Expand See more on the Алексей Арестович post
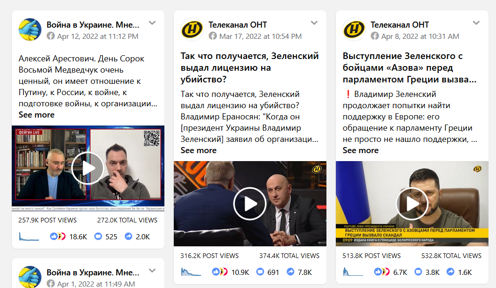The height and width of the screenshot is (288, 496). tap(36, 115)
